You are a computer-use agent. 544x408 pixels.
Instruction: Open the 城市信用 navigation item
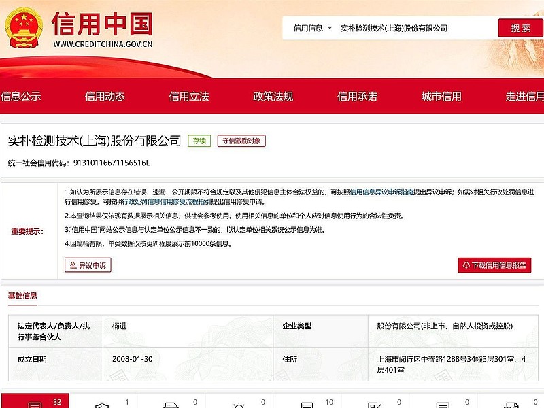[441, 96]
